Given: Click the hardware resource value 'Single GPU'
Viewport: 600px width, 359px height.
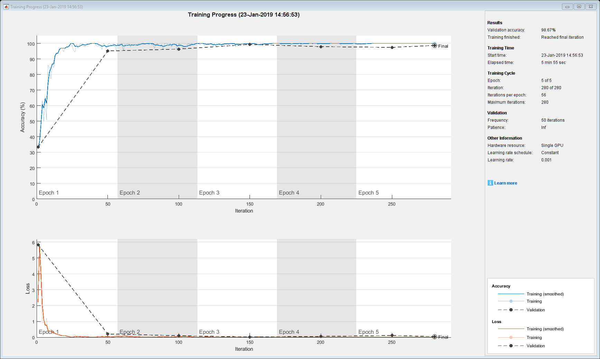Looking at the screenshot, I should point(552,145).
